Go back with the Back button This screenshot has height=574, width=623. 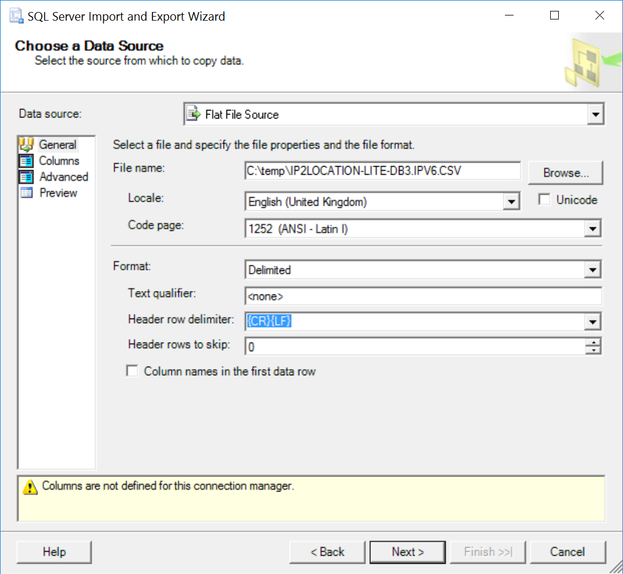pos(327,552)
